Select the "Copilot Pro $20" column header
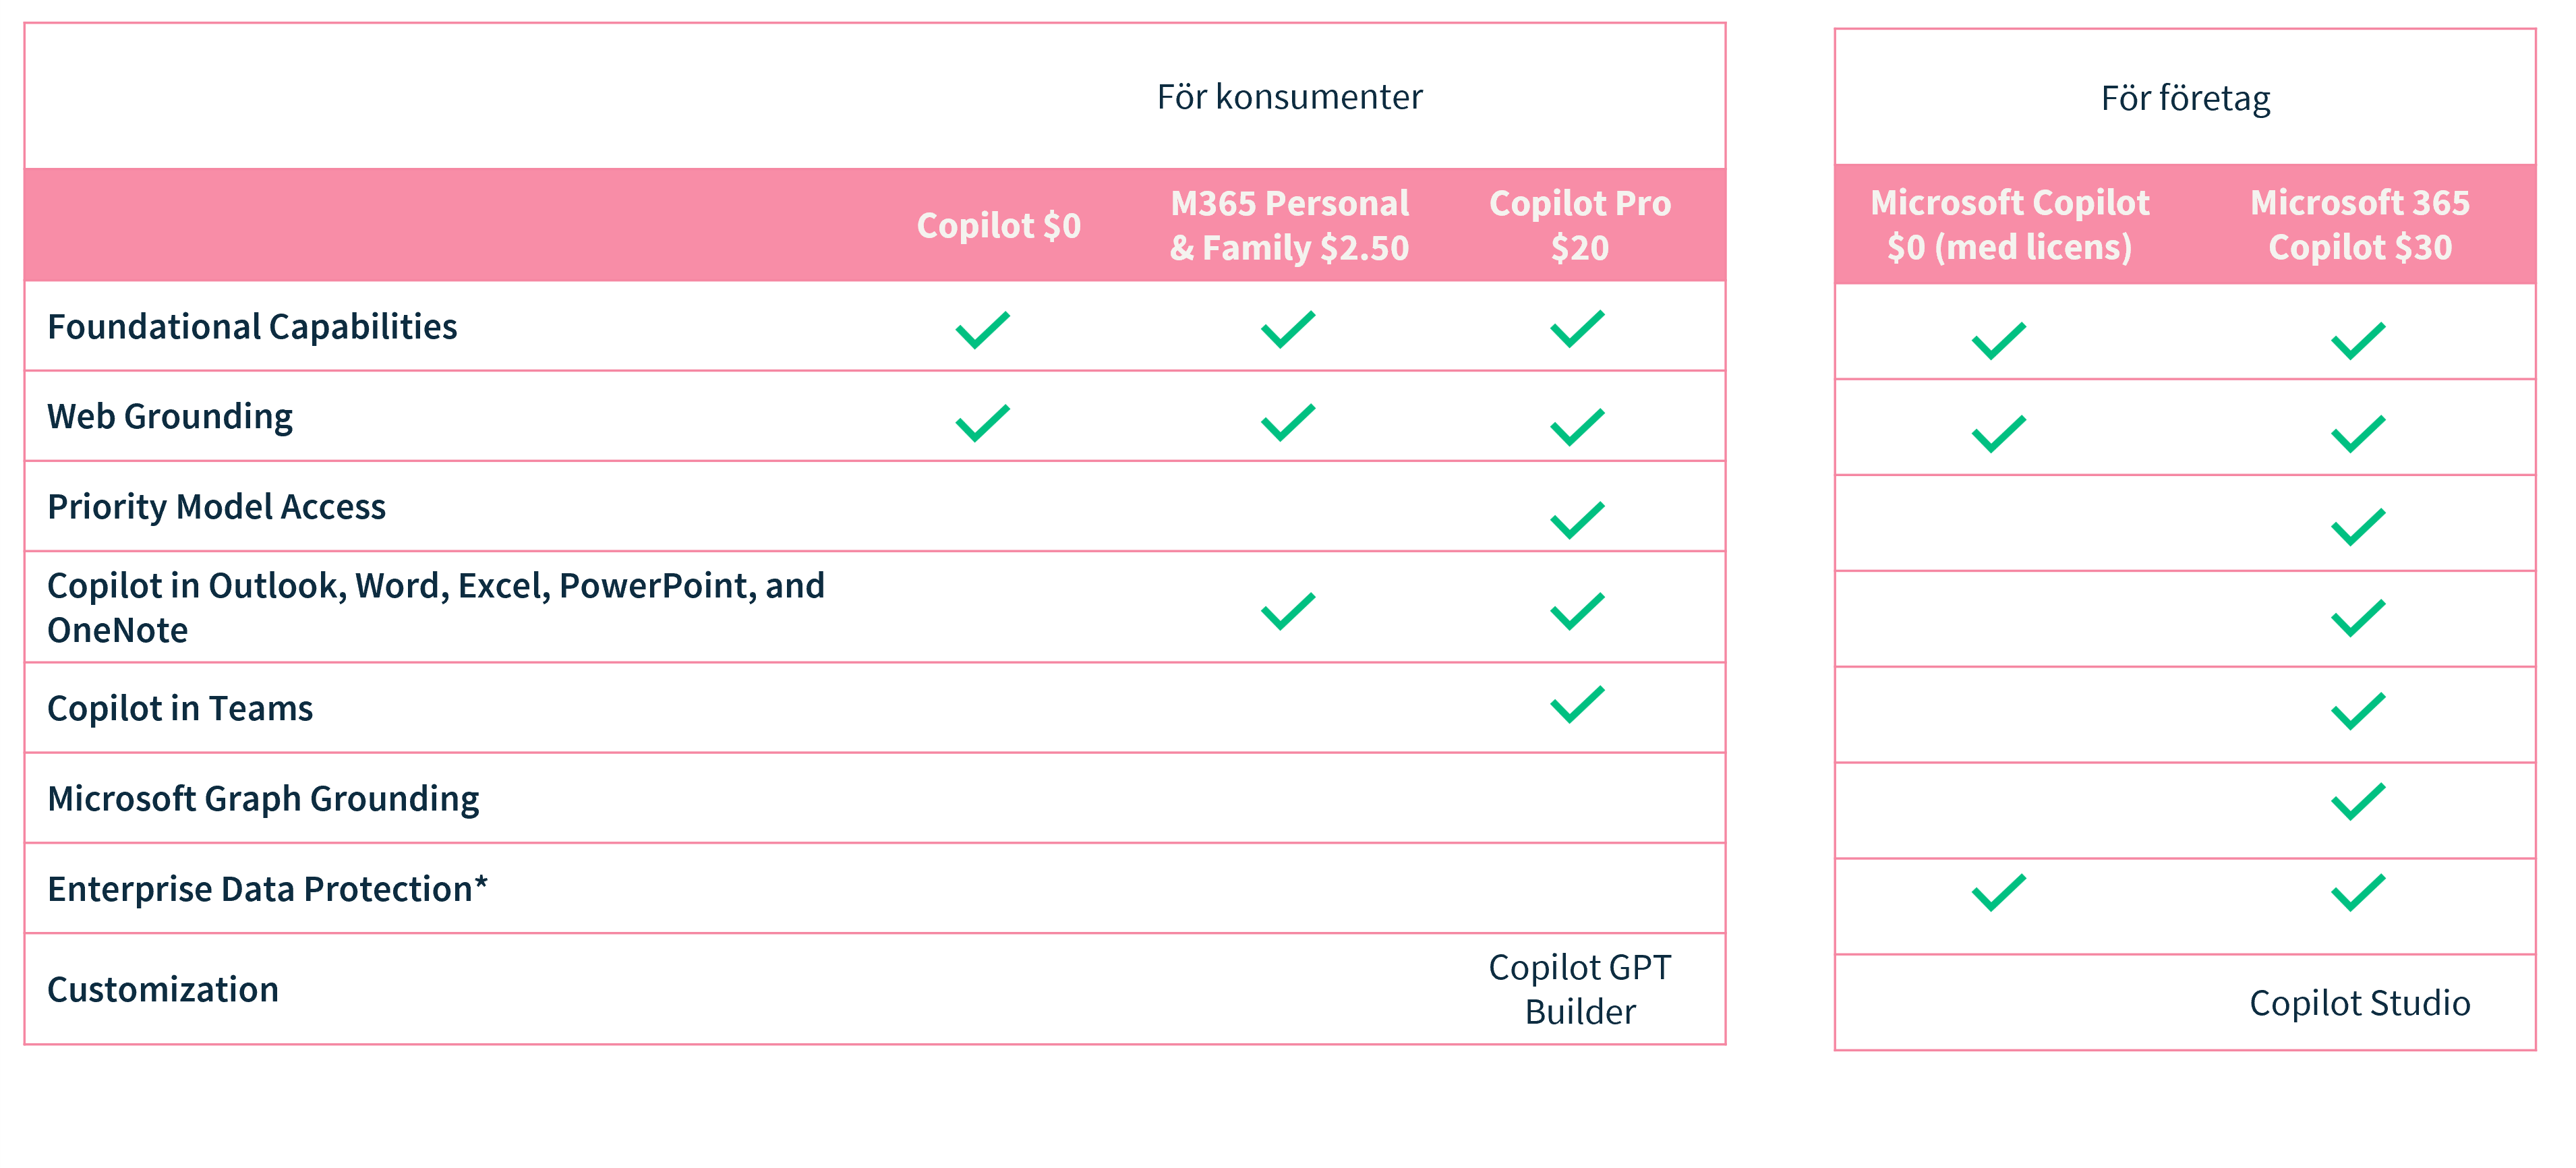 (1579, 225)
